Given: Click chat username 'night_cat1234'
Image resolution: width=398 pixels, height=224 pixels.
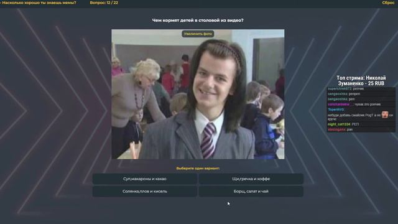Looking at the screenshot, I should [x=339, y=124].
